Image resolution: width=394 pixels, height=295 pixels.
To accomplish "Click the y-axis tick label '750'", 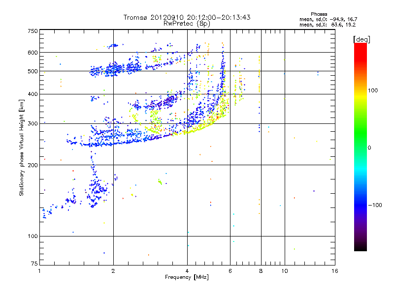I will 33,31.
